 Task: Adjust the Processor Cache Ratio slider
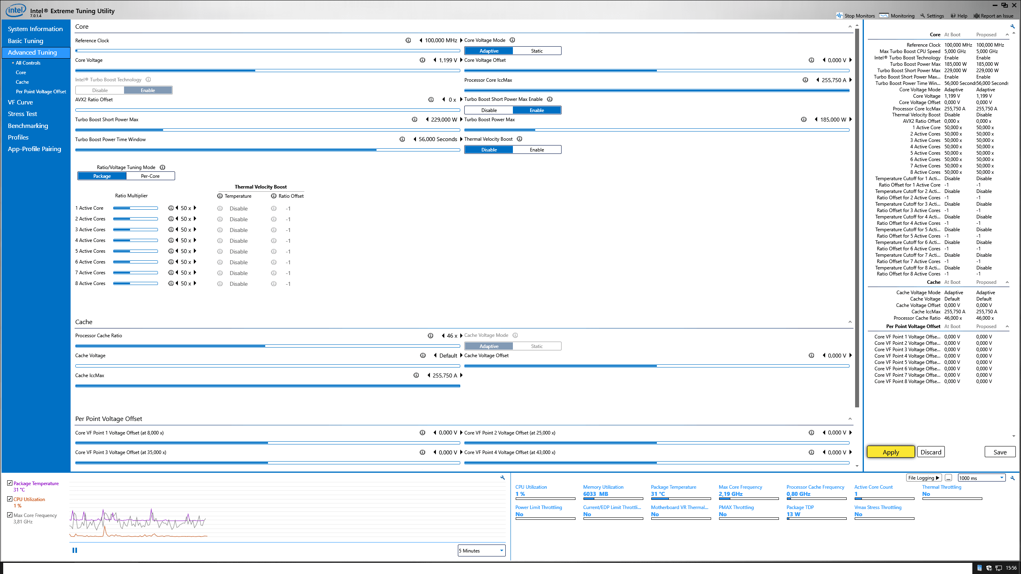[x=268, y=346]
